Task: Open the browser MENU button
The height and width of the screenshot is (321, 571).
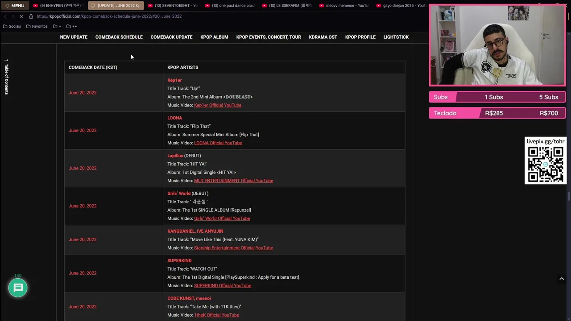Action: (x=14, y=6)
